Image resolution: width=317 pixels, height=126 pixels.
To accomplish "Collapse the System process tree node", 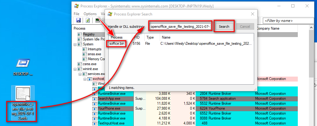I will [75, 44].
